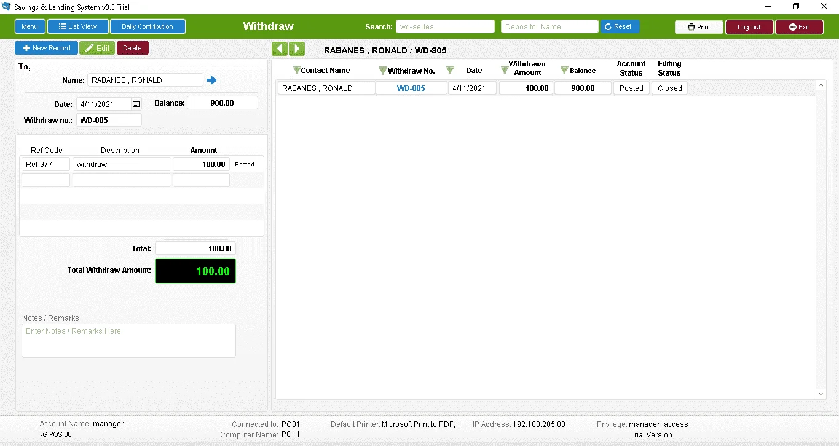
Task: Create a New Record
Action: click(x=47, y=48)
